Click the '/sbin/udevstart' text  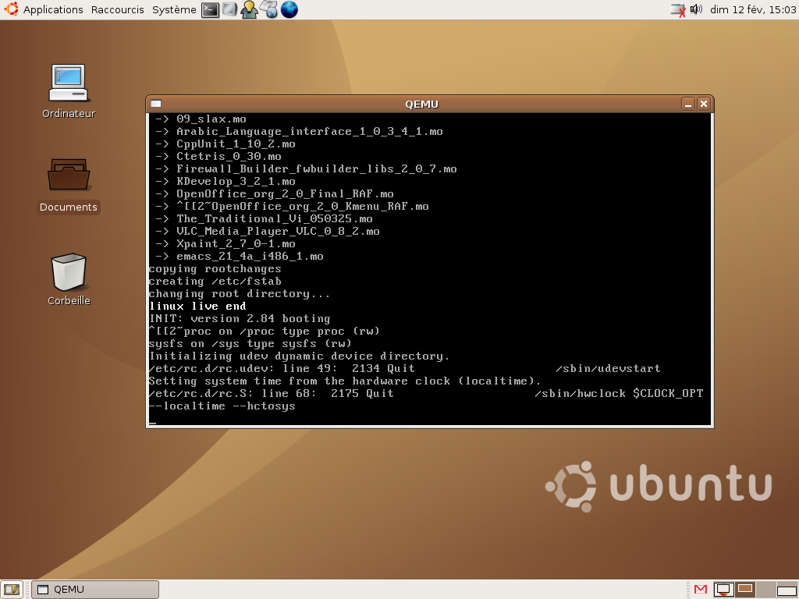pyautogui.click(x=608, y=369)
